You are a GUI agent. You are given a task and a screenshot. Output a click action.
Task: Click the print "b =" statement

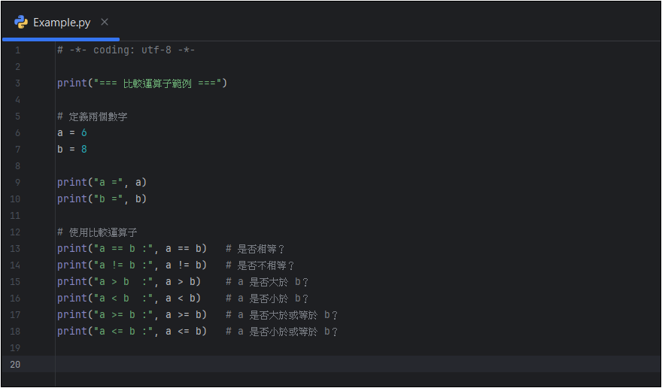(x=102, y=199)
